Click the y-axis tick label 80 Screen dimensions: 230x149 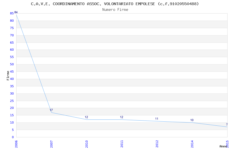[12, 21]
